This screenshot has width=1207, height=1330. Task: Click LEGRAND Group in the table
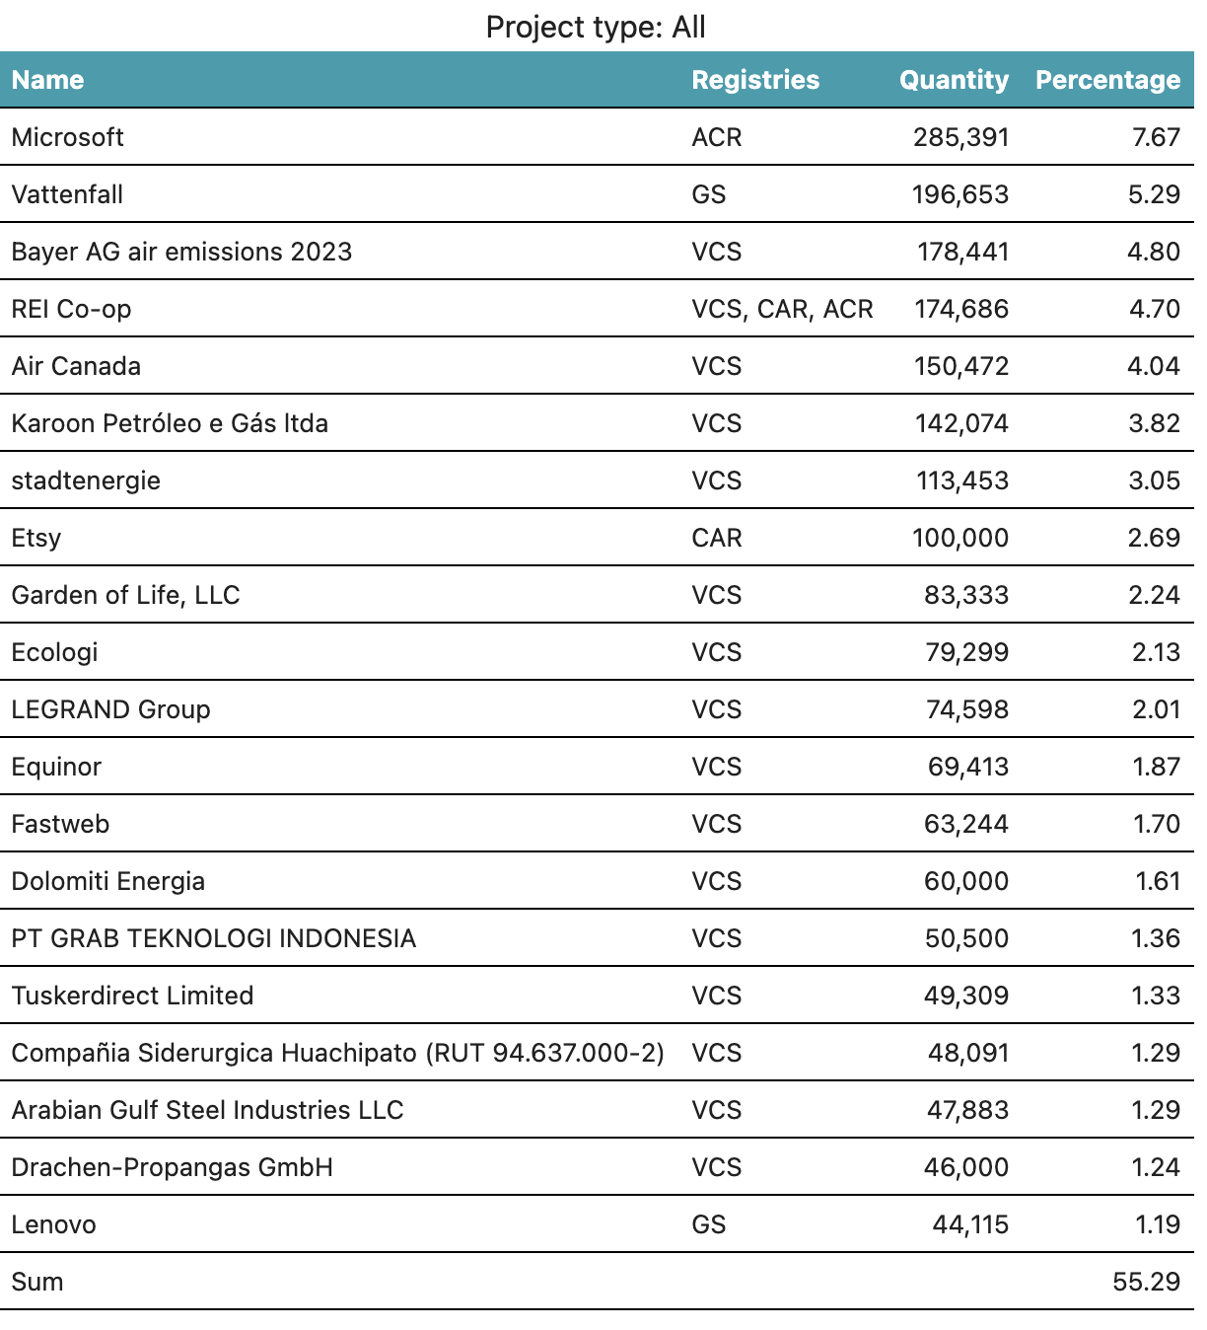tap(111, 709)
